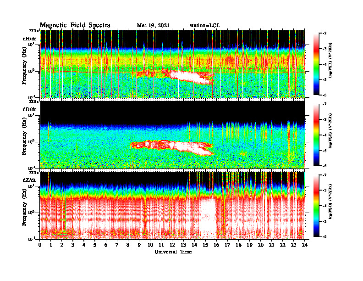
Task: Select the "Universal Time" axis label
Action: pos(173,252)
